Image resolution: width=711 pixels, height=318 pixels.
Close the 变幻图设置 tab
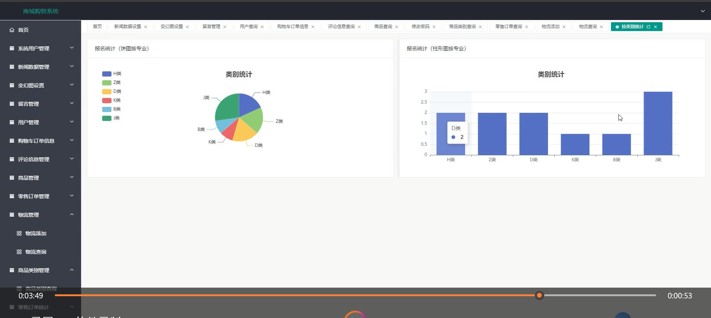[187, 27]
